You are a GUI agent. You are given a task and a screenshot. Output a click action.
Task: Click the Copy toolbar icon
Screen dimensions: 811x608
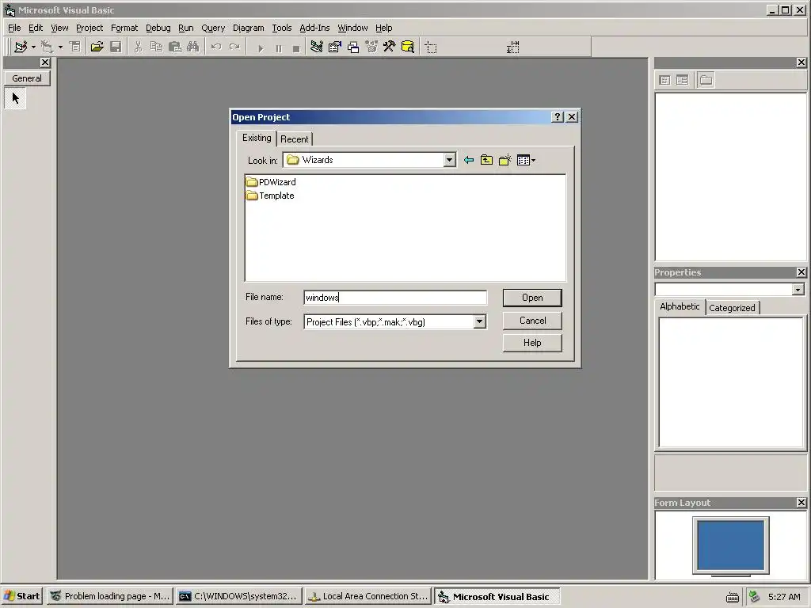156,47
